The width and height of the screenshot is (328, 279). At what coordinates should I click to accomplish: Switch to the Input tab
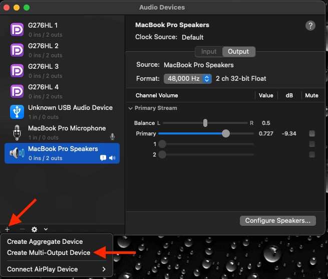[x=209, y=52]
